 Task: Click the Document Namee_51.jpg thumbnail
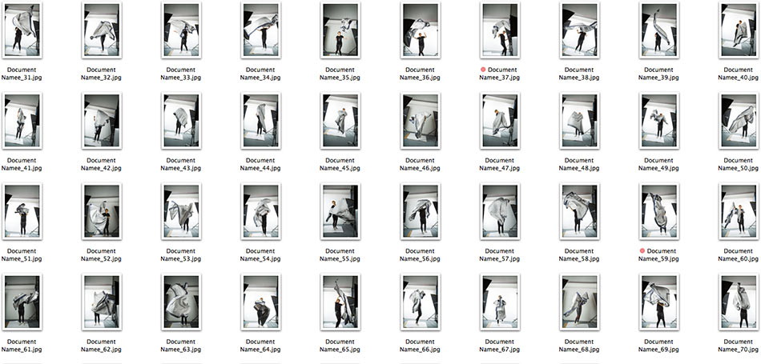tap(21, 211)
